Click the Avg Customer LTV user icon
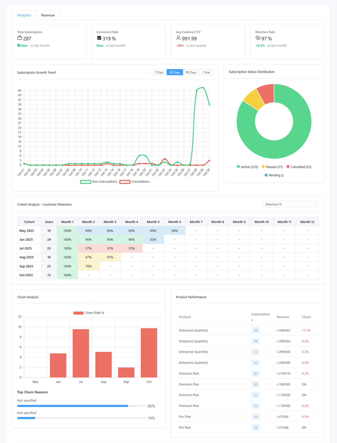 pos(178,38)
